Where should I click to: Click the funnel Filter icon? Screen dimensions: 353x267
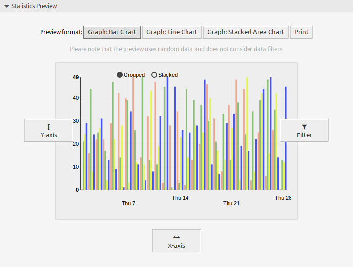(304, 127)
